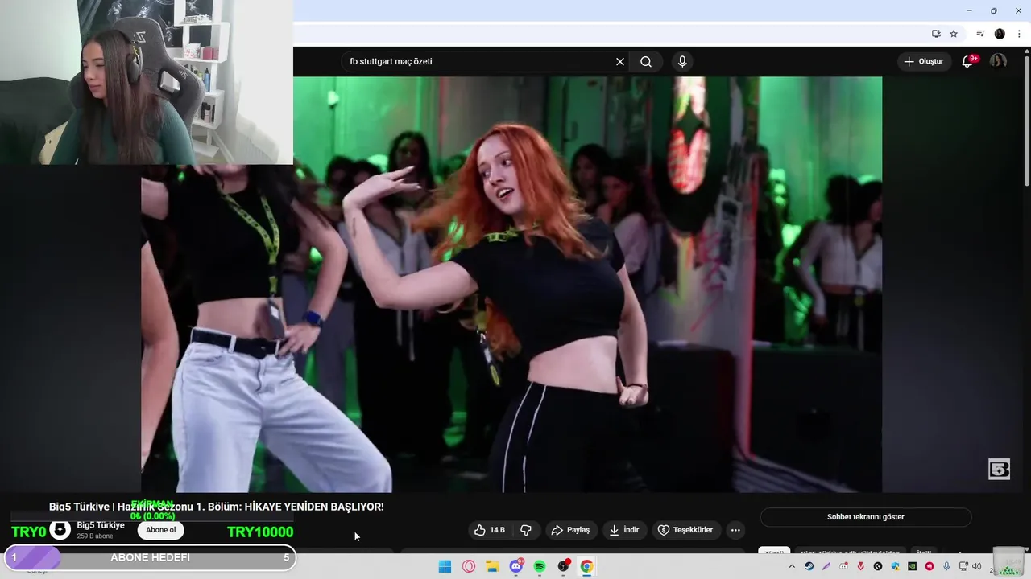
Task: Open Chrome's media control icon
Action: (x=980, y=34)
